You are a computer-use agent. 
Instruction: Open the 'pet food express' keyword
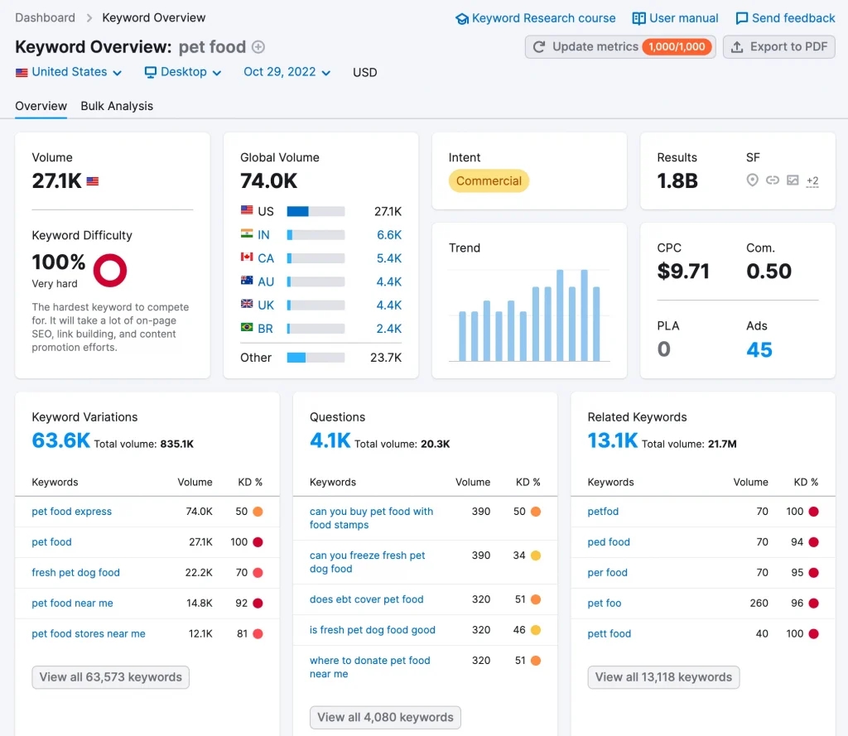point(72,512)
